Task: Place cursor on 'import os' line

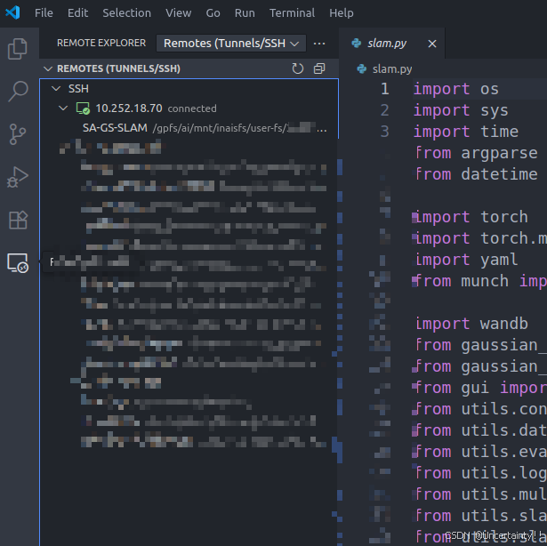Action: tap(456, 89)
